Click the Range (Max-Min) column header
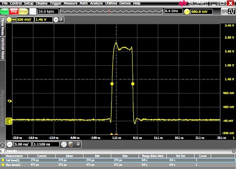 (x=153, y=156)
